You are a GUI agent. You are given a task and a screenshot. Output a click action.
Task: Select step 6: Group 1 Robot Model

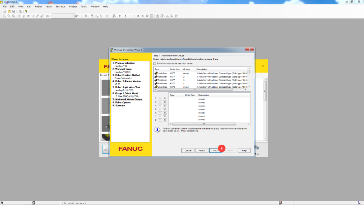click(x=125, y=93)
